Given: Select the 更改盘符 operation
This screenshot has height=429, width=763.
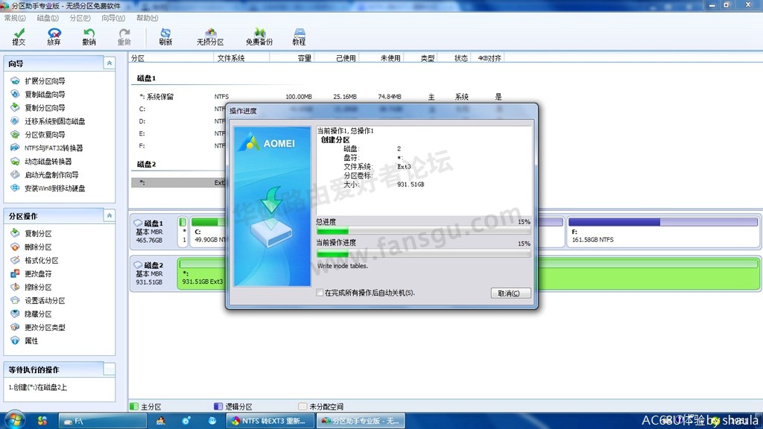Looking at the screenshot, I should [x=31, y=274].
